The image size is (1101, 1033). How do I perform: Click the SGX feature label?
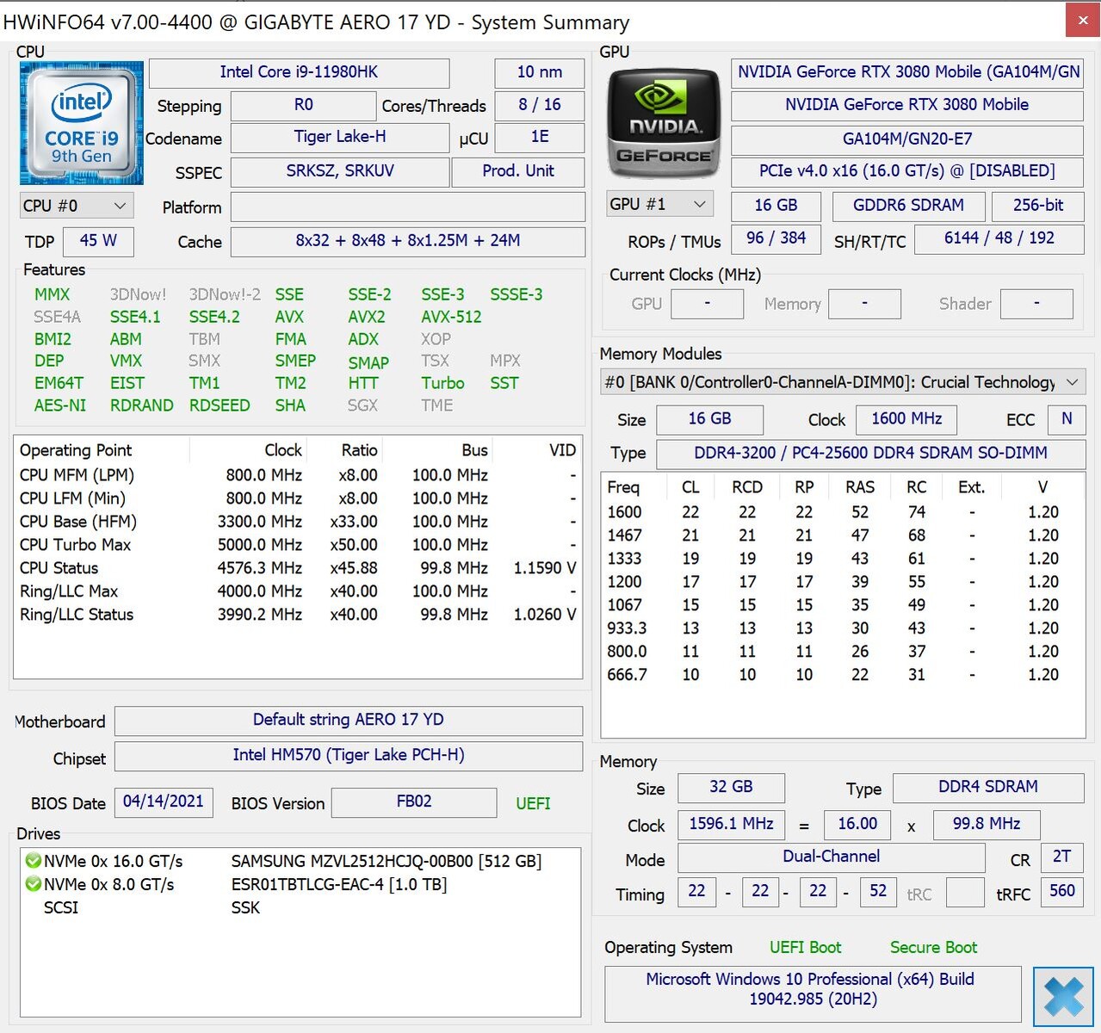(362, 405)
